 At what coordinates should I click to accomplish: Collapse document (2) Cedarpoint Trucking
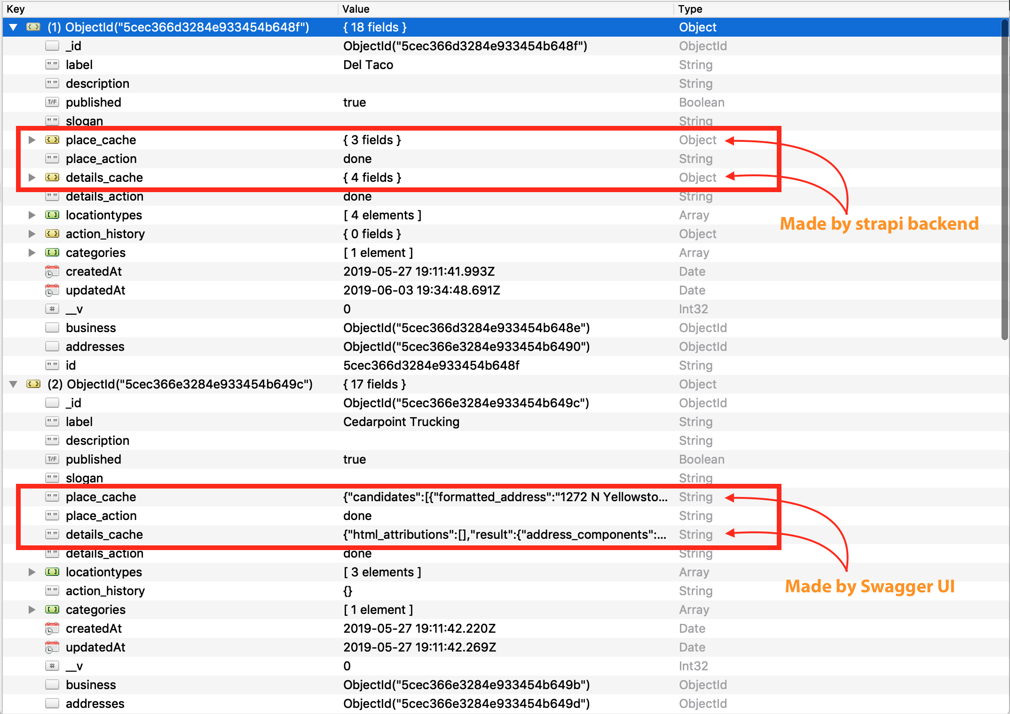(13, 384)
